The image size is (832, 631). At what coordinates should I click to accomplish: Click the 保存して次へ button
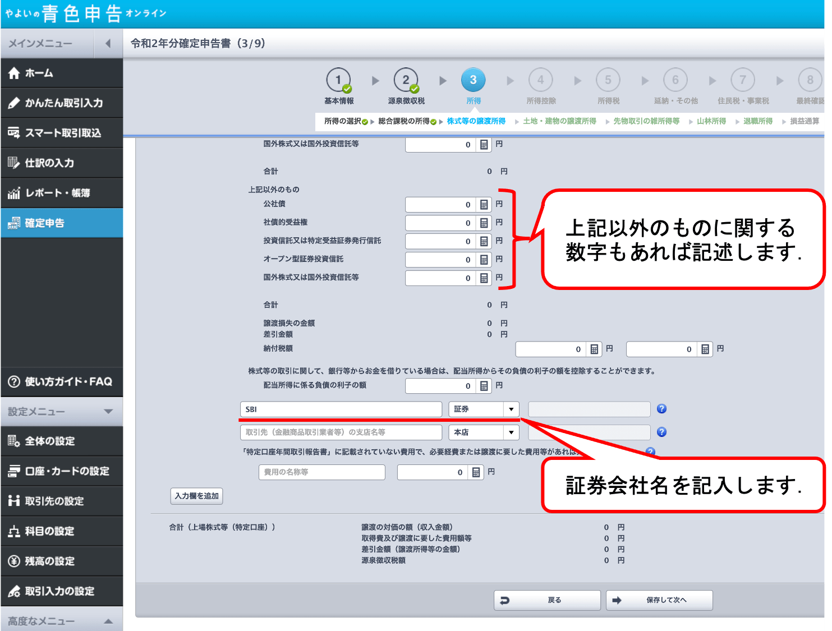659,600
